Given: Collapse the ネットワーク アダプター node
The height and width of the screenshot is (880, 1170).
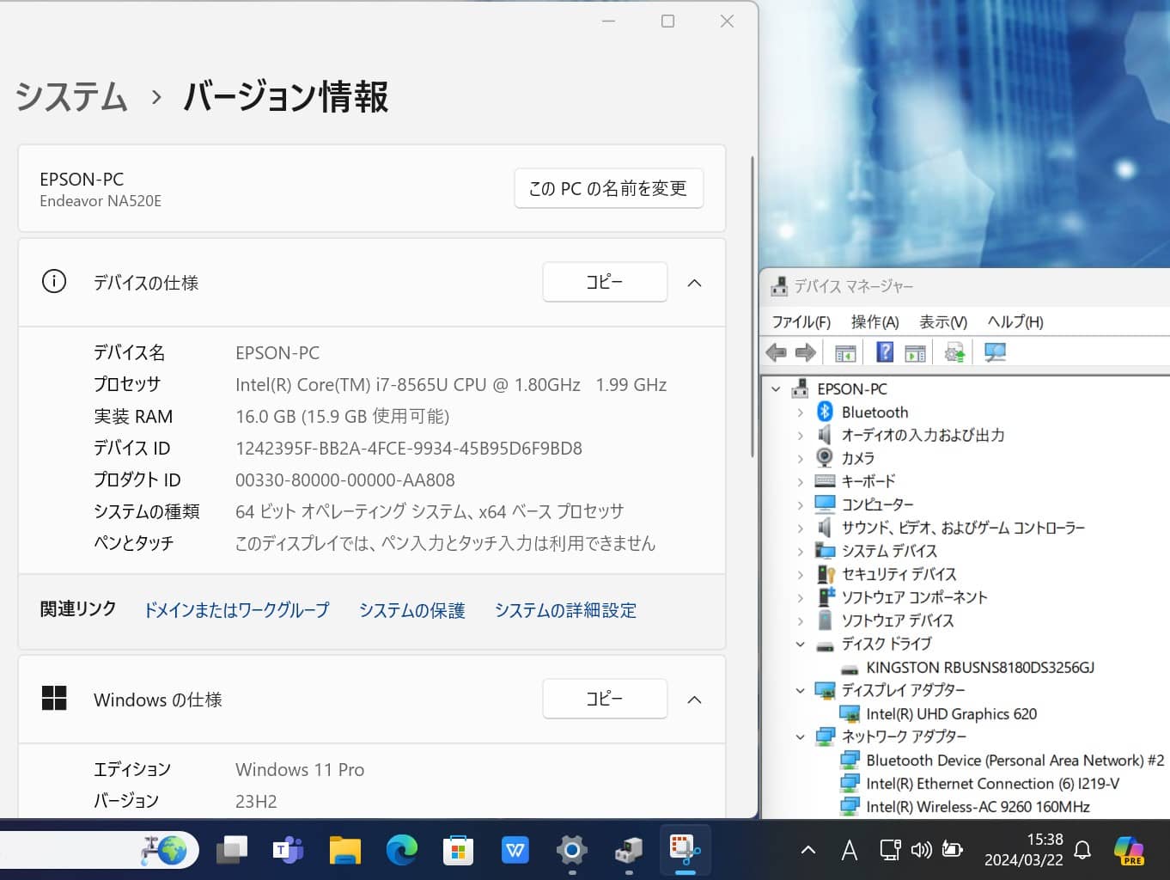Looking at the screenshot, I should pyautogui.click(x=801, y=736).
